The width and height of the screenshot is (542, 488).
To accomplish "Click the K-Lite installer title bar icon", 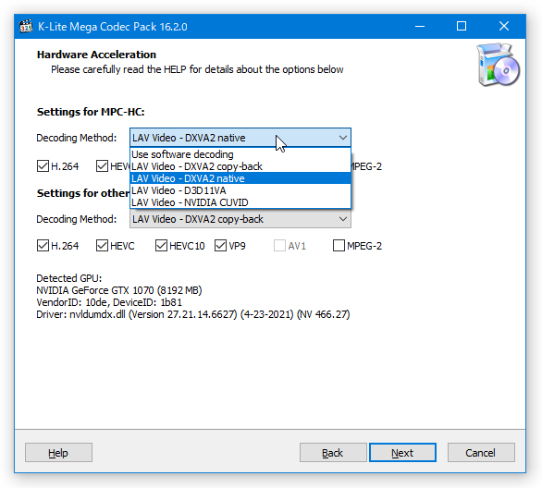I will [x=26, y=26].
